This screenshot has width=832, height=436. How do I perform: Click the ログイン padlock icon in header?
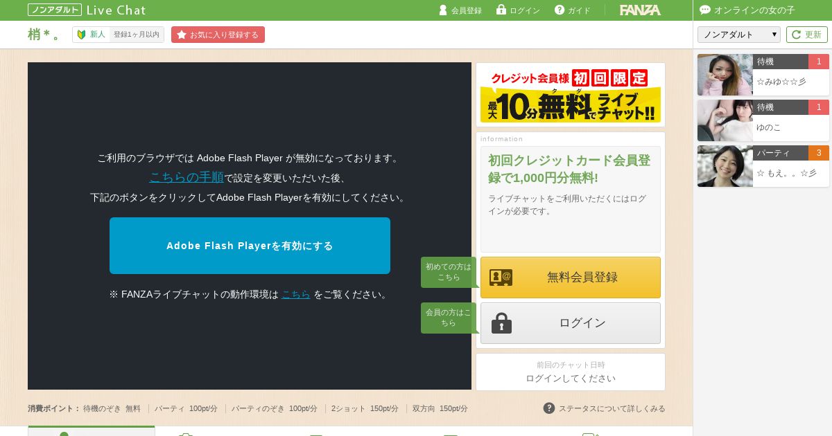(501, 10)
